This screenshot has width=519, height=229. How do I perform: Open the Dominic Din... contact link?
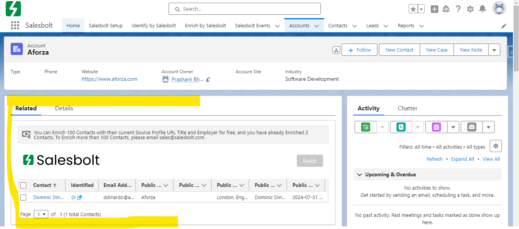(48, 198)
